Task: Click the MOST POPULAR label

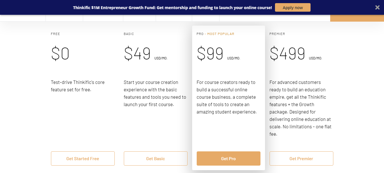Action: point(221,34)
